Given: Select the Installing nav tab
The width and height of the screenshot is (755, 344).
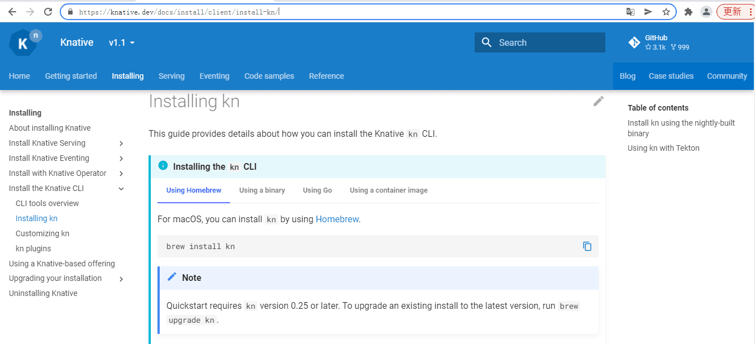Looking at the screenshot, I should (x=127, y=76).
